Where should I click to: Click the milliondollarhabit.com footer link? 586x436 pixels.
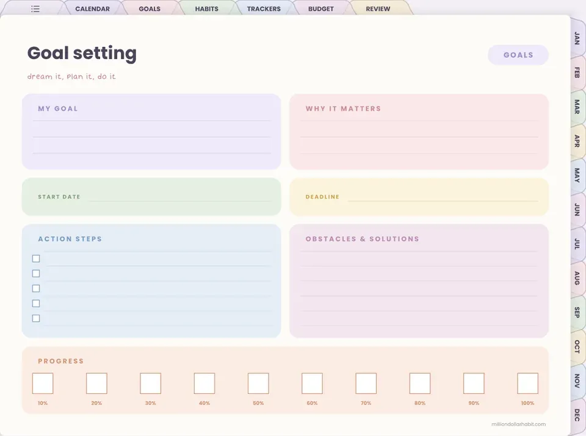click(x=518, y=424)
